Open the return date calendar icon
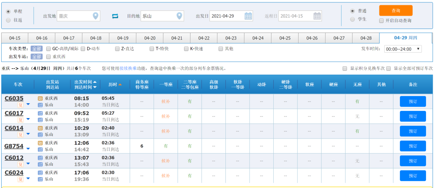 [317, 16]
